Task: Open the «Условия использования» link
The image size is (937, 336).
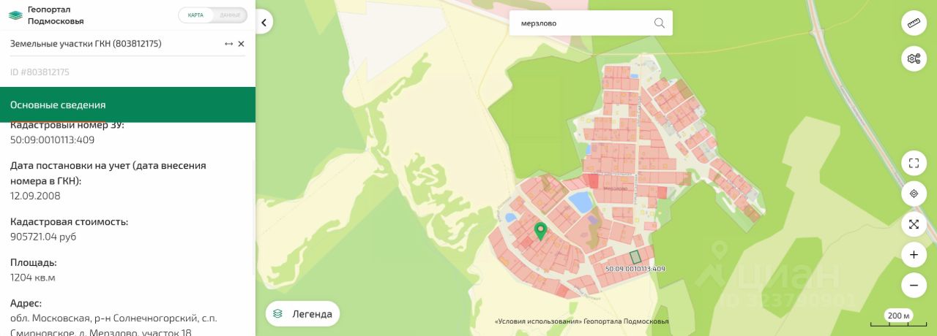Action: (x=538, y=321)
